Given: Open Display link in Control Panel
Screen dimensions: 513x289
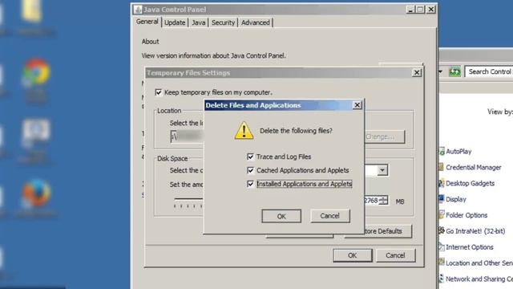Looking at the screenshot, I should click(456, 199).
